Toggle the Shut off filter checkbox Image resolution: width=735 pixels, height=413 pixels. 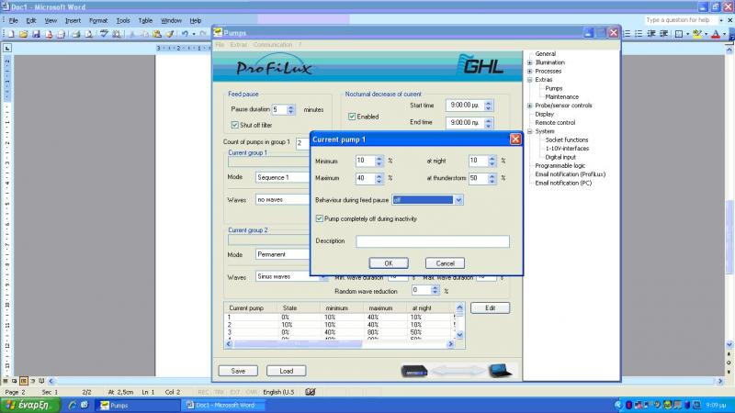click(235, 125)
